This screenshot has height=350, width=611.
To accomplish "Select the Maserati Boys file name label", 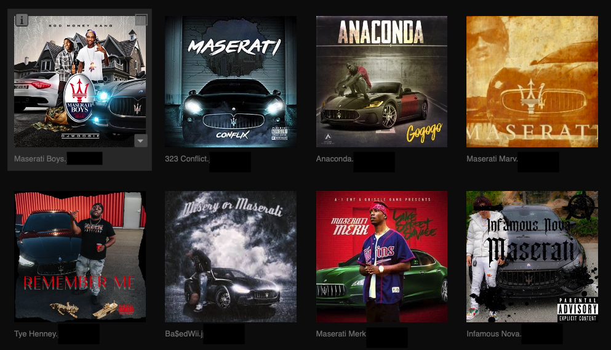I will pyautogui.click(x=40, y=159).
